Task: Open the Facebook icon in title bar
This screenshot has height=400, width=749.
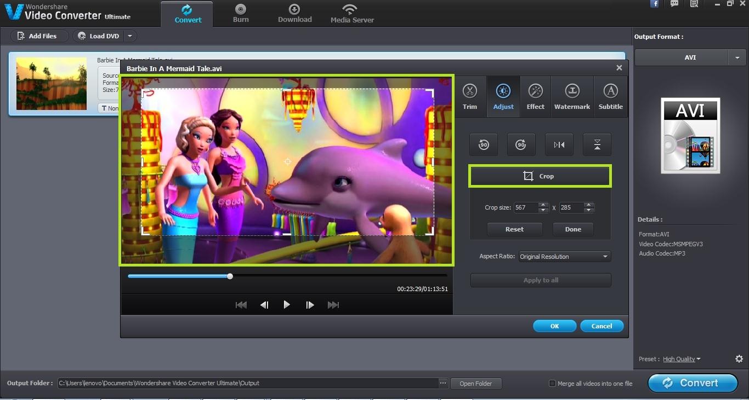Action: pos(654,4)
